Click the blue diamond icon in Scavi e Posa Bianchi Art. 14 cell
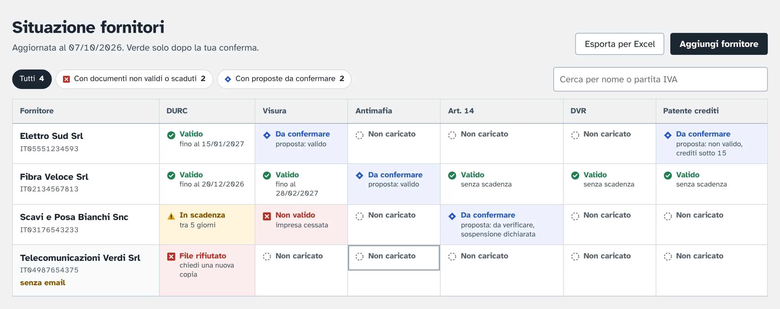Viewport: 780px width, 309px height. [452, 216]
